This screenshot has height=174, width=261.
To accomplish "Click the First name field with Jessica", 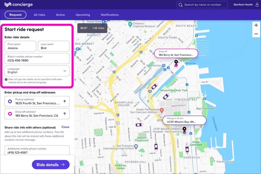I will (20, 46).
